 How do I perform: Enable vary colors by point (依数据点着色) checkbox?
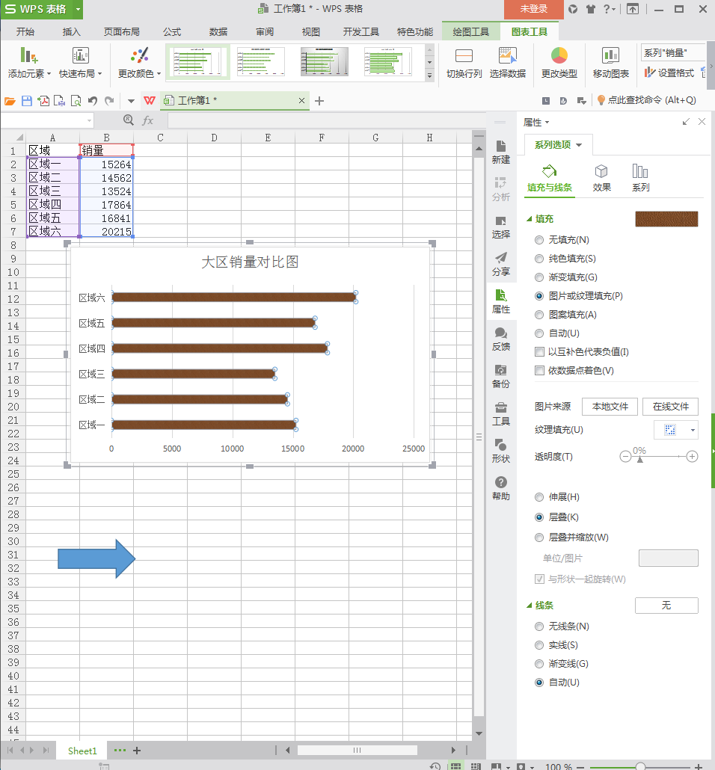[x=539, y=370]
